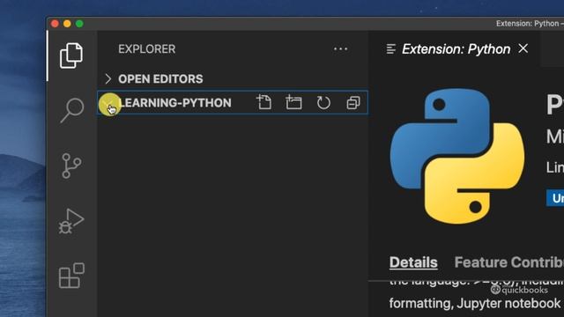Open the Extensions view
The image size is (564, 317).
pyautogui.click(x=71, y=276)
